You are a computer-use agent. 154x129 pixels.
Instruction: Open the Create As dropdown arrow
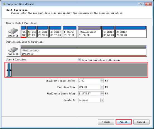[x=102, y=100]
